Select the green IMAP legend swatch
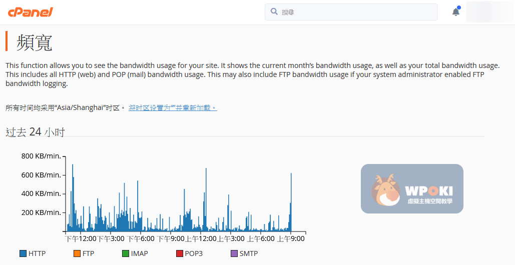515x265 pixels. click(x=125, y=253)
